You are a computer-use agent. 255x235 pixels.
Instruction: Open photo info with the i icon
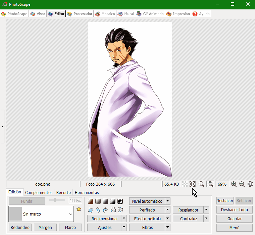tap(250, 184)
